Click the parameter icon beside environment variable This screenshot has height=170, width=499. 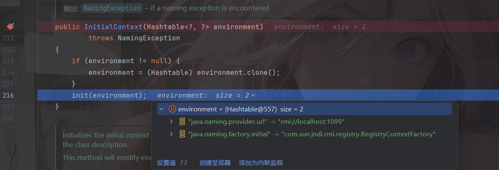(172, 109)
